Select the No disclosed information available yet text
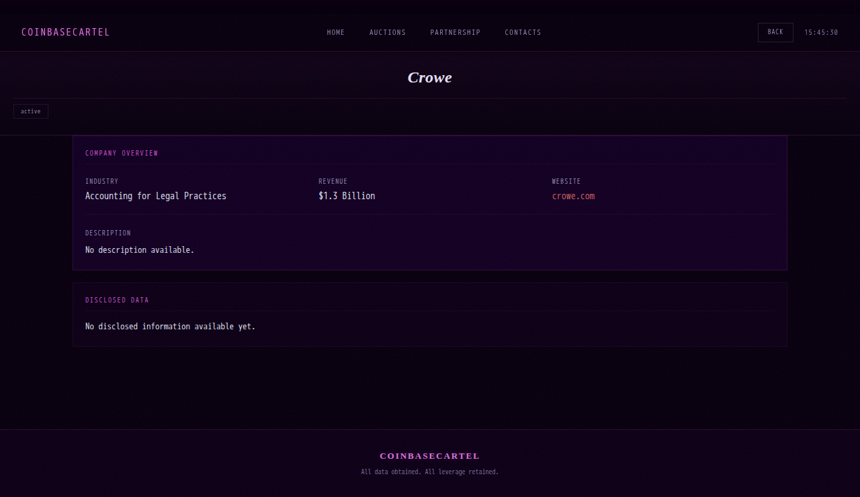860x497 pixels. coord(171,327)
